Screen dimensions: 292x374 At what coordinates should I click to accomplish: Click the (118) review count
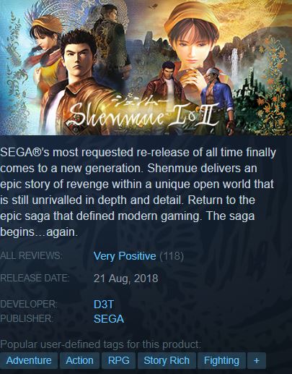(172, 256)
